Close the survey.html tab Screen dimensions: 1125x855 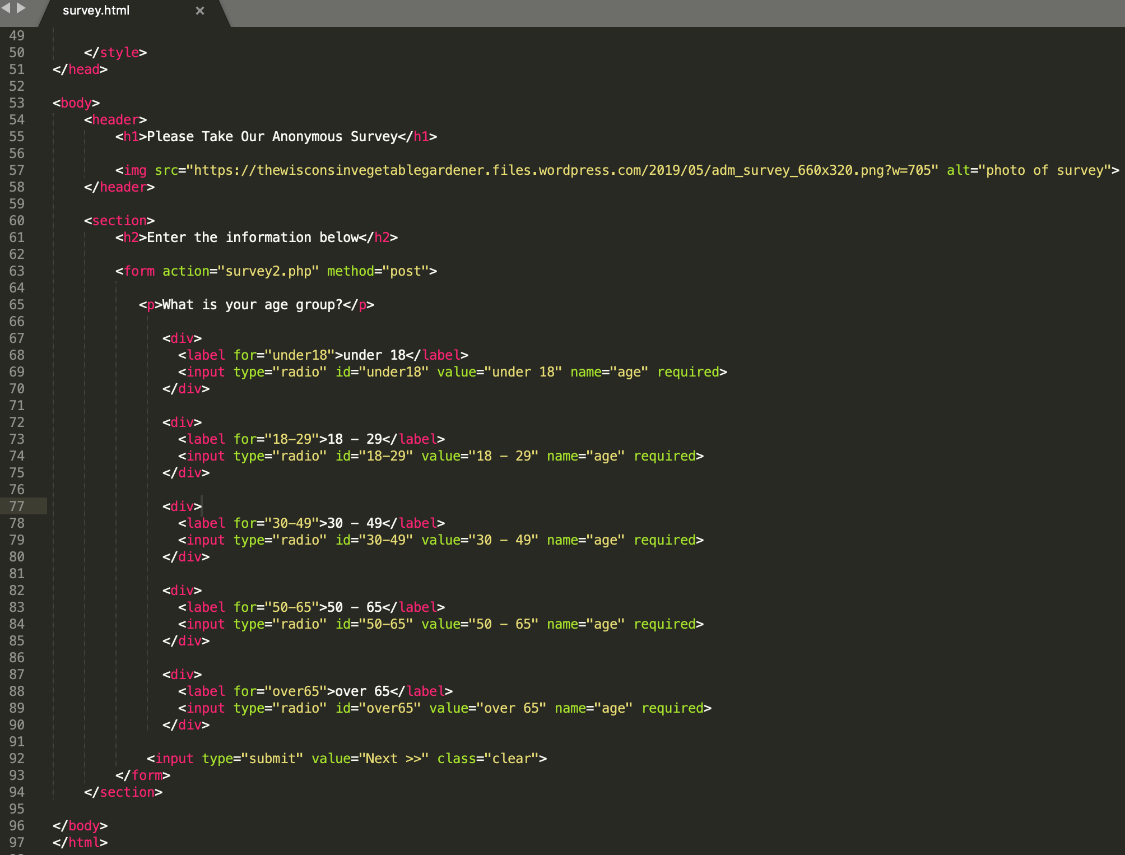click(200, 10)
